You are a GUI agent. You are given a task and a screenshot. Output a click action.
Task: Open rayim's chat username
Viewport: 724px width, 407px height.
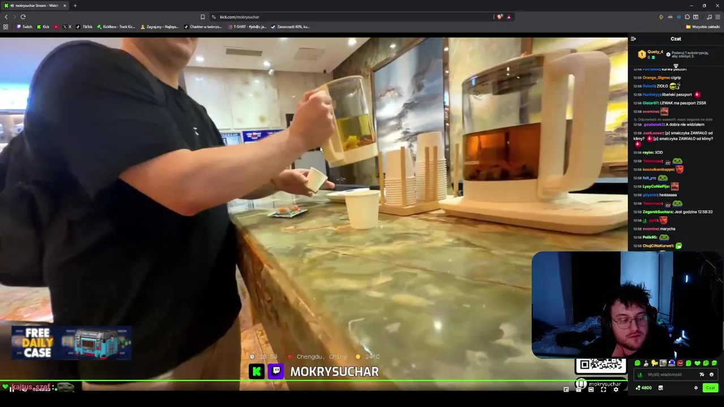[x=648, y=153]
